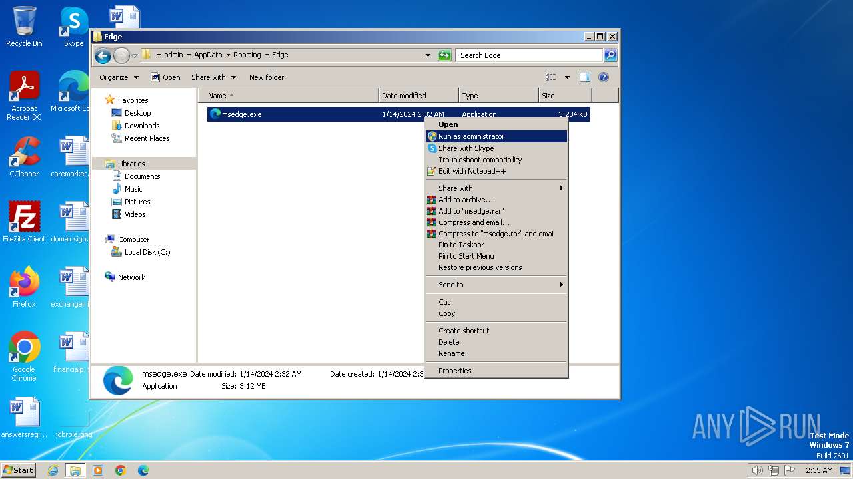Image resolution: width=853 pixels, height=479 pixels.
Task: Open Acrobat Reader DC shortcut
Action: click(x=24, y=96)
